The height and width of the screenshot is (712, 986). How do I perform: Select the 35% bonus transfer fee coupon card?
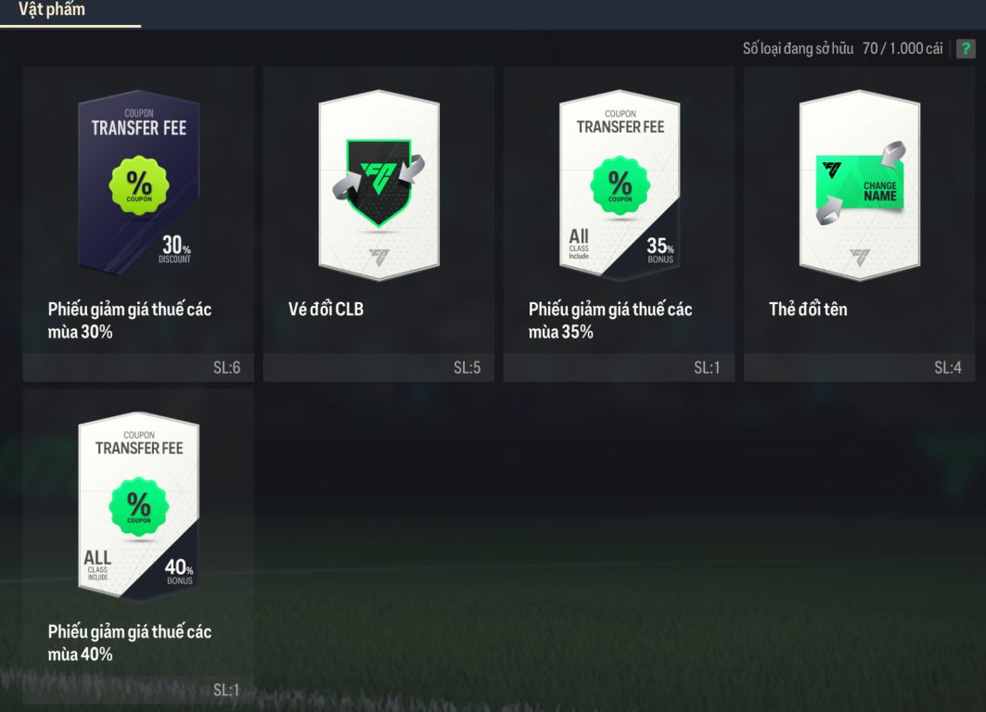pyautogui.click(x=620, y=185)
